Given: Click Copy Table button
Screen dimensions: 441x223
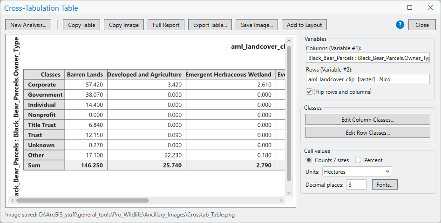Looking at the screenshot, I should (81, 25).
